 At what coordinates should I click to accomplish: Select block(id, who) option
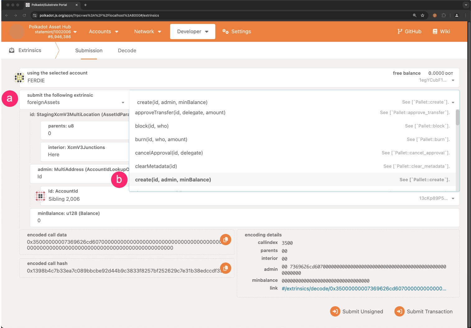point(292,126)
